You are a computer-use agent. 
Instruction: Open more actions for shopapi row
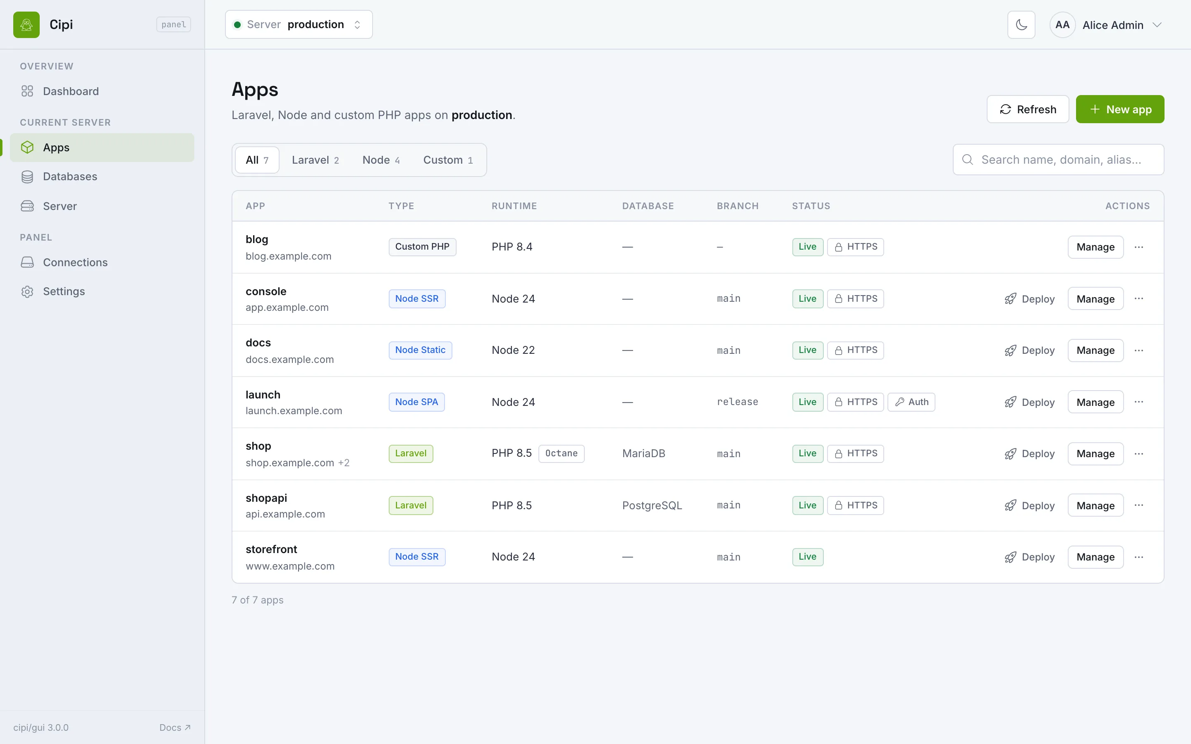[1139, 506]
